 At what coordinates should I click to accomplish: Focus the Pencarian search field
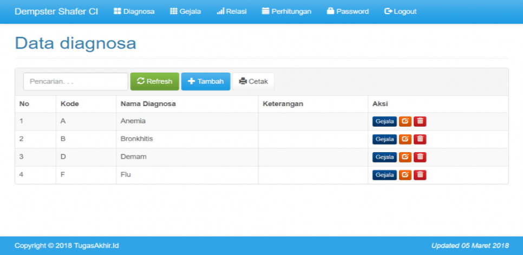[75, 81]
